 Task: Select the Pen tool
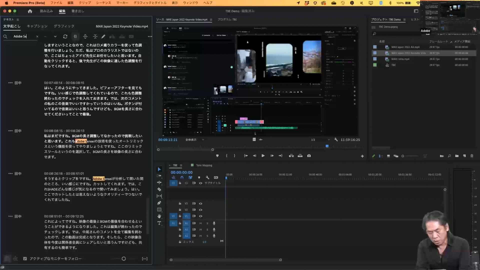click(159, 203)
